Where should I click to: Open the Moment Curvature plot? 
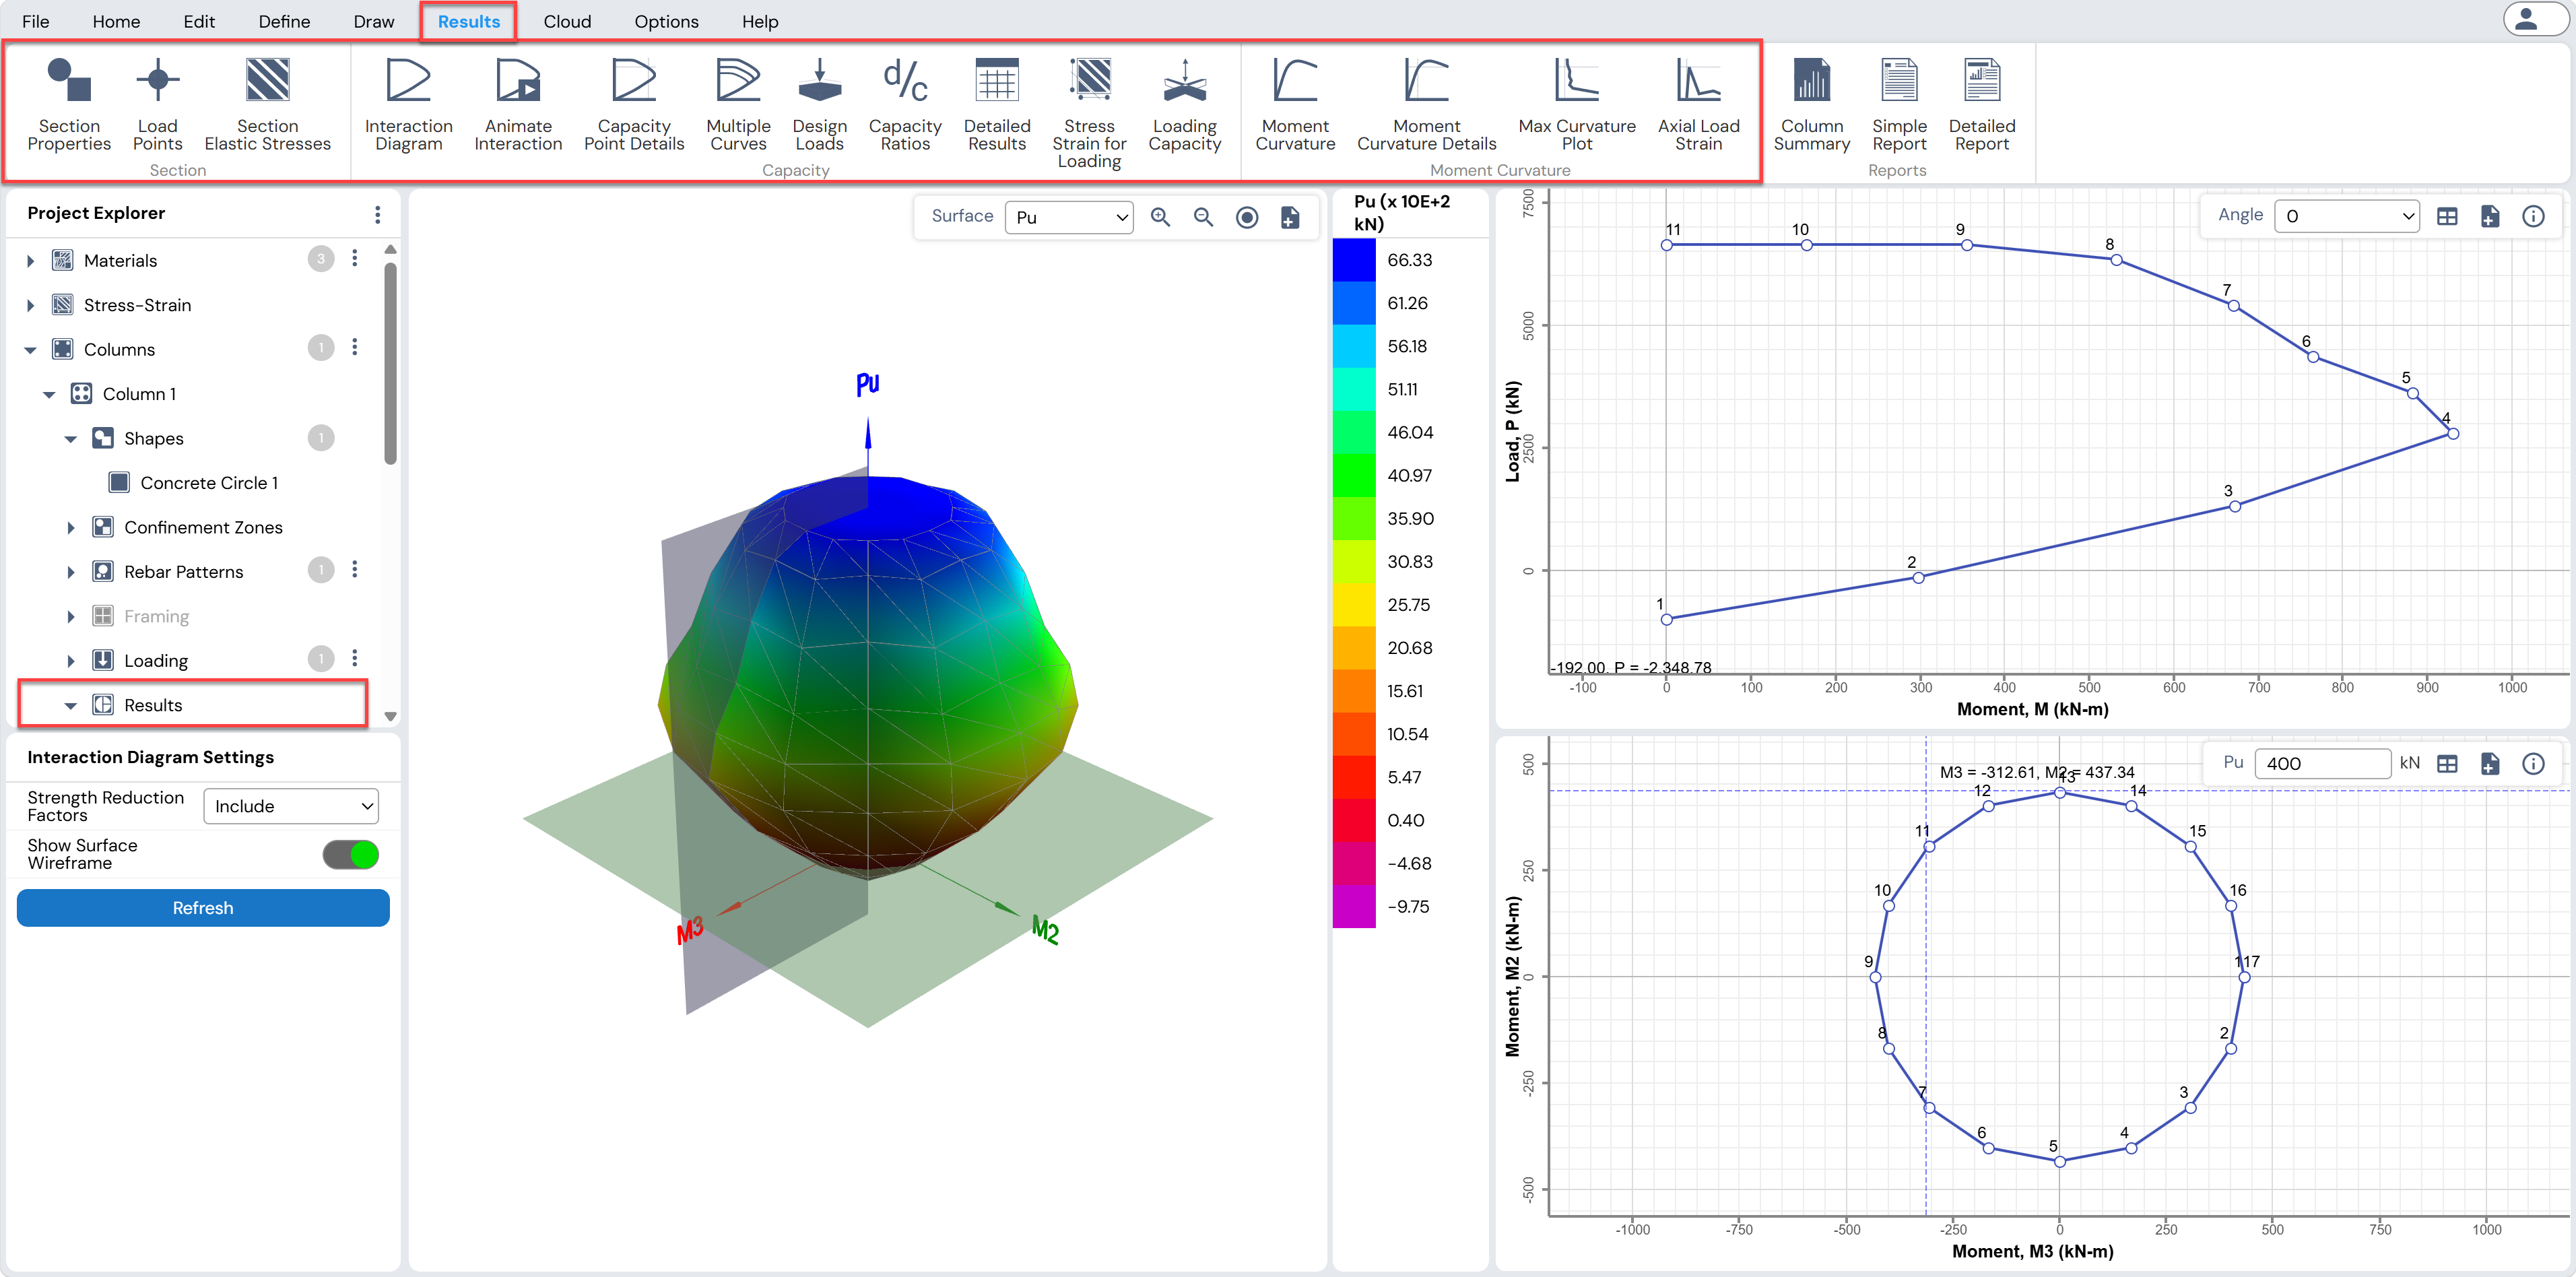1295,104
